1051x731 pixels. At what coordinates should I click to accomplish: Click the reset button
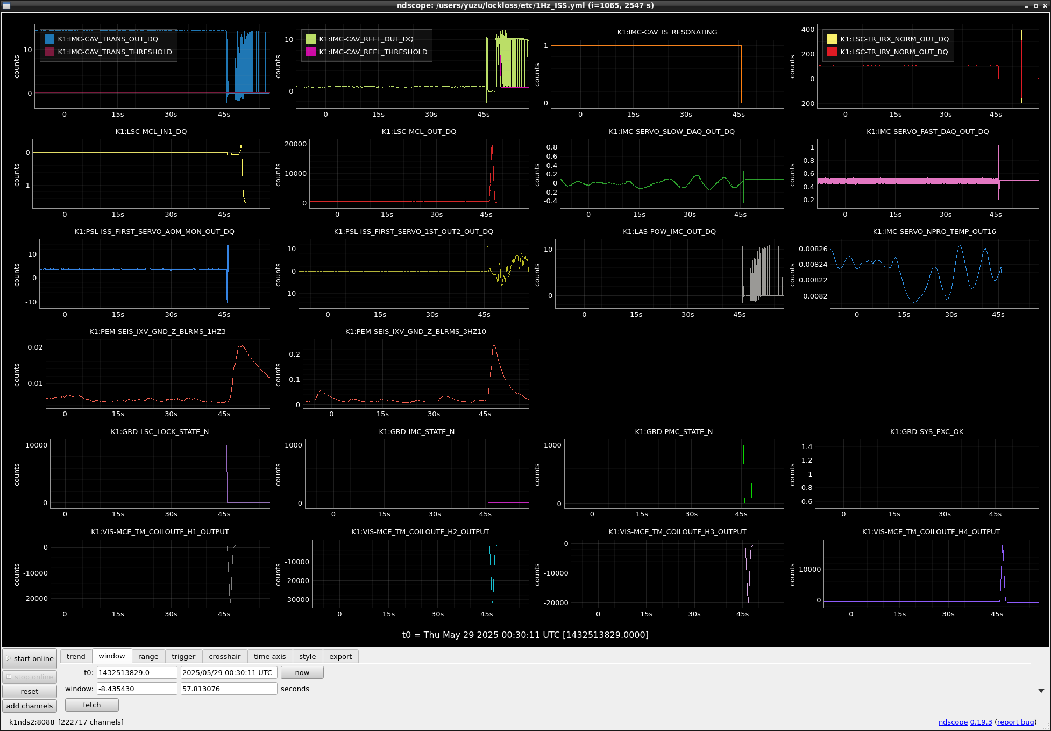click(30, 691)
